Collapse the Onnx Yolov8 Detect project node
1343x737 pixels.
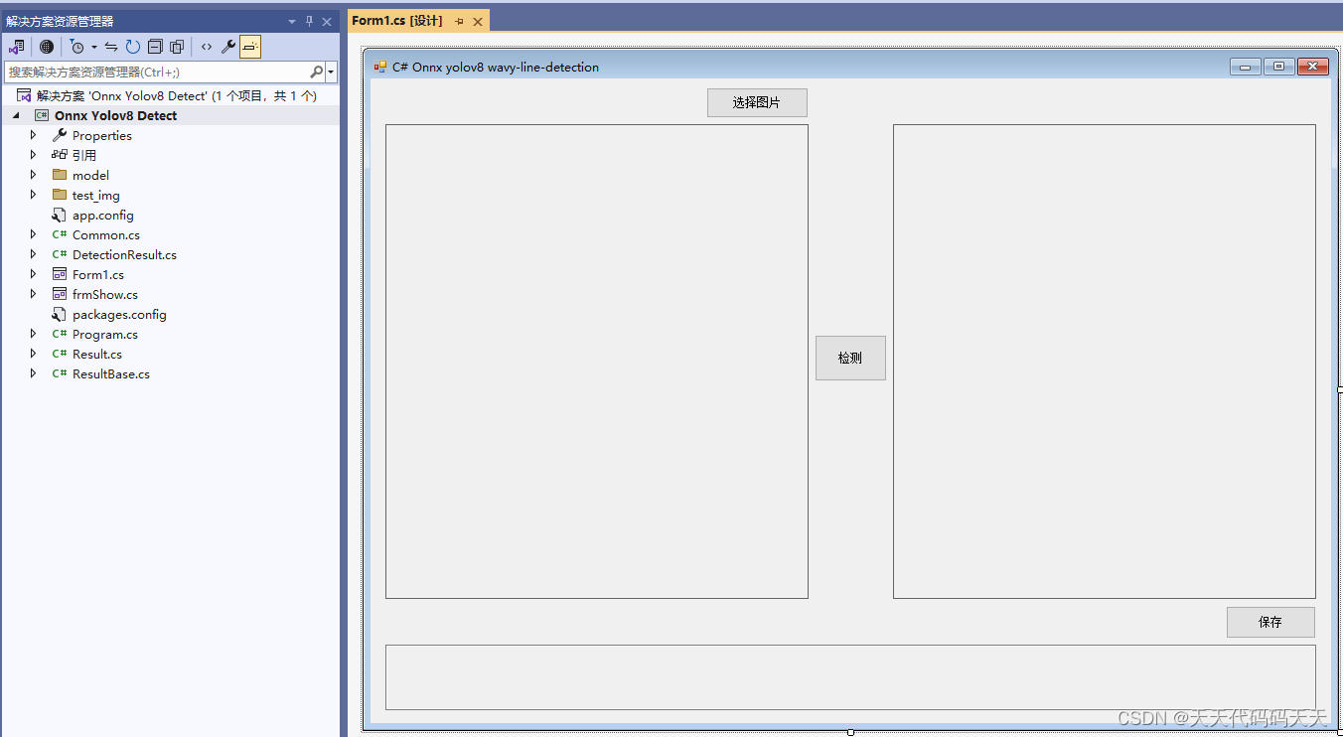point(14,115)
